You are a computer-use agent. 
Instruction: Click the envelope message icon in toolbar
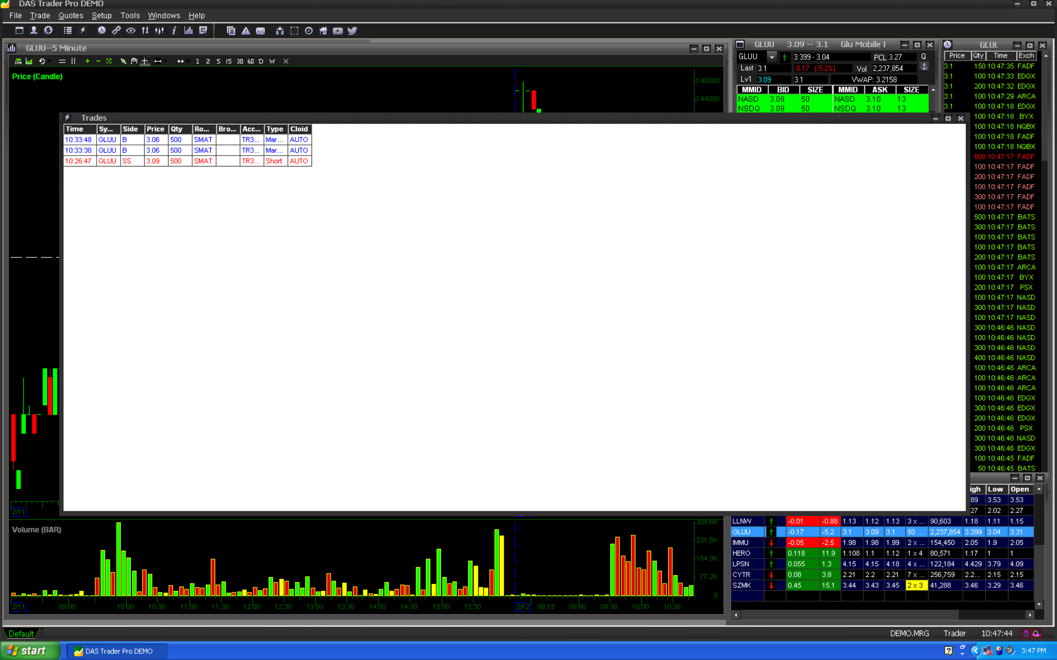(x=260, y=31)
